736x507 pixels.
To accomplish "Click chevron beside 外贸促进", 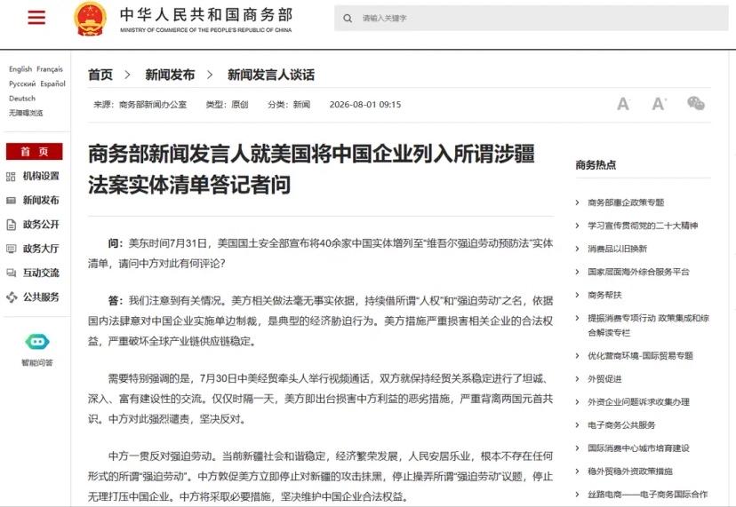I will pyautogui.click(x=578, y=379).
